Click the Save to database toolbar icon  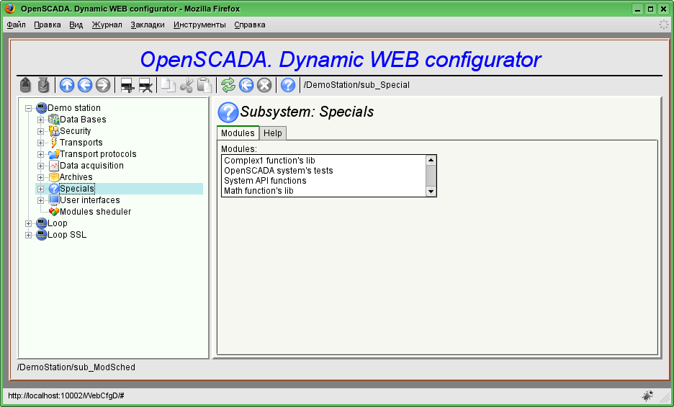(43, 85)
